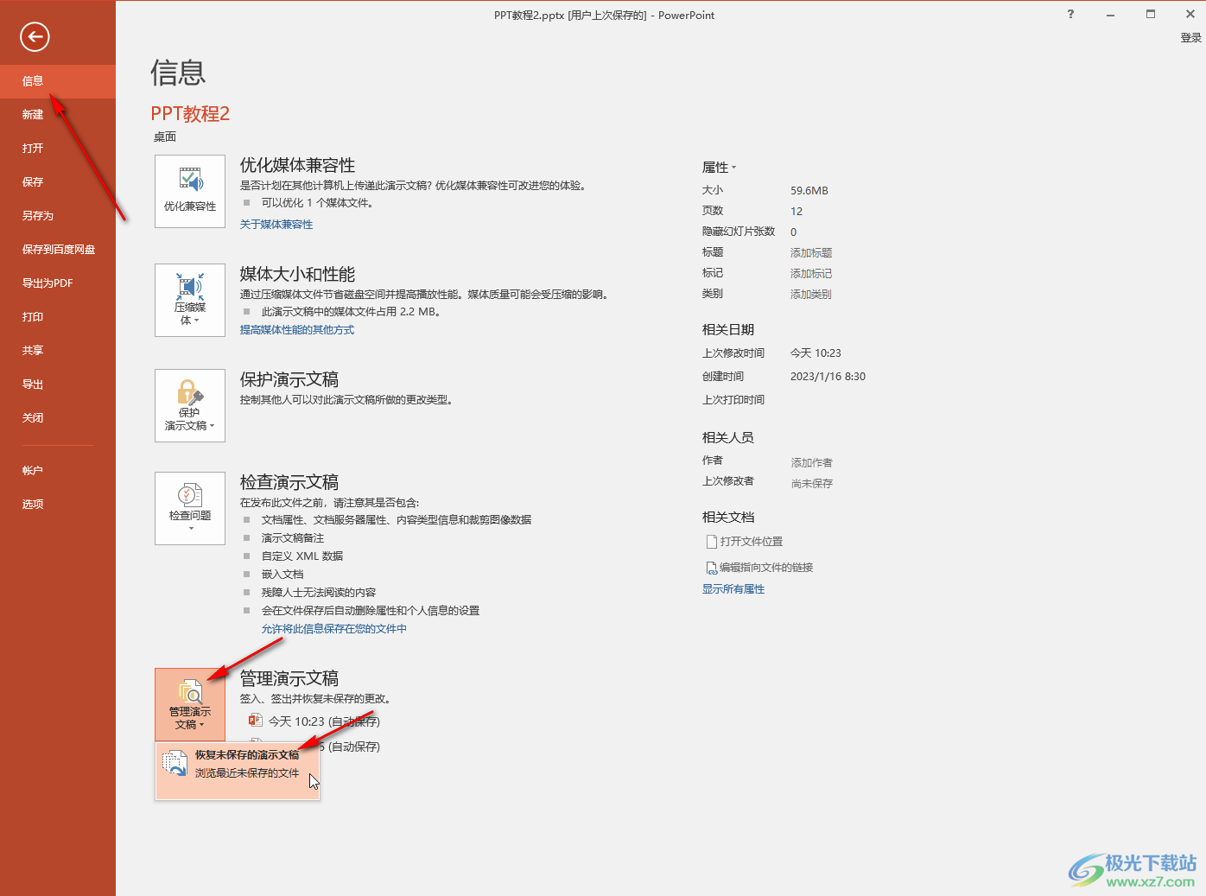Click 关闭 (Close) in the sidebar
Image resolution: width=1206 pixels, height=896 pixels.
pyautogui.click(x=58, y=418)
